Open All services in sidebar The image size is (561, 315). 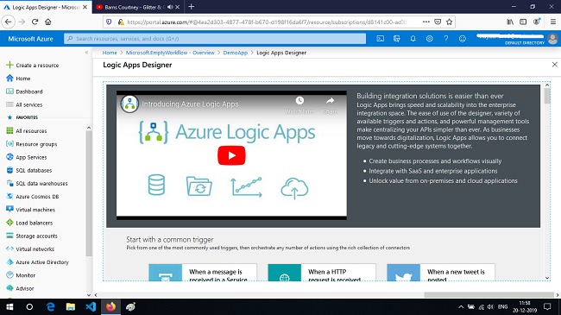(24, 105)
